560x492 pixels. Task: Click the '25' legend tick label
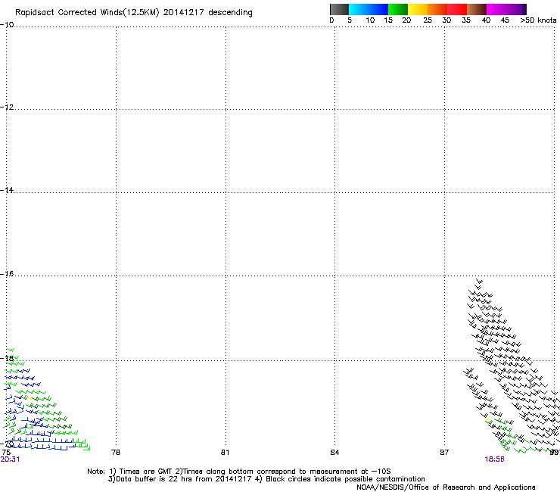(428, 20)
